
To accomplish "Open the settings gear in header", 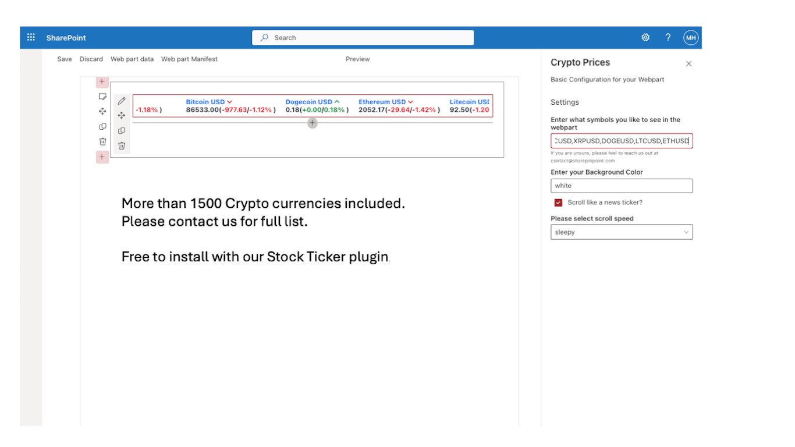I will [x=645, y=38].
